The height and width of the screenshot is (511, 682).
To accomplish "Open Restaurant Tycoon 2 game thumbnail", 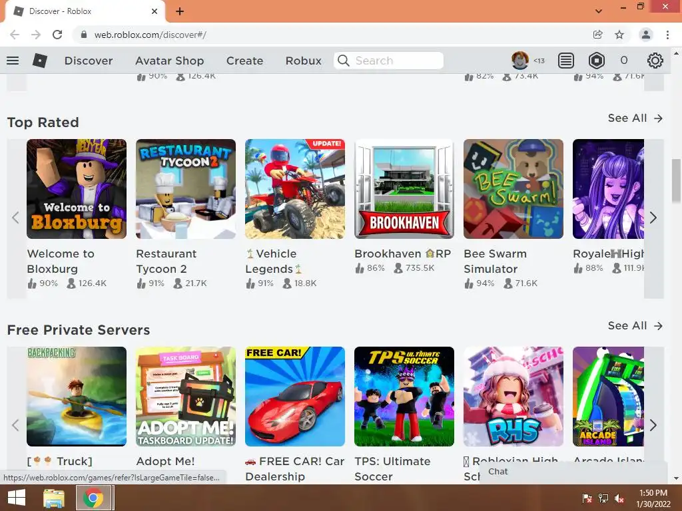I will 186,189.
